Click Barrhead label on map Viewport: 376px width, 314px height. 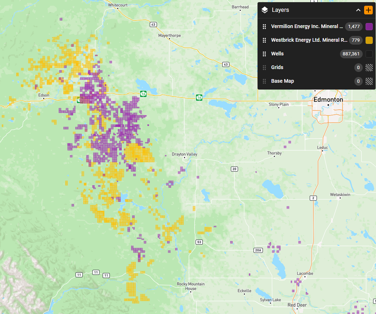(x=240, y=7)
